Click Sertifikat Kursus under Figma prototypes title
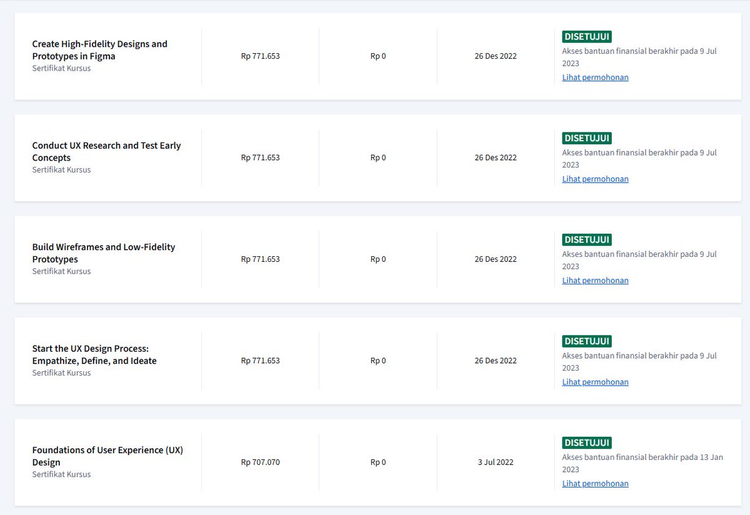This screenshot has width=750, height=515. (61, 68)
